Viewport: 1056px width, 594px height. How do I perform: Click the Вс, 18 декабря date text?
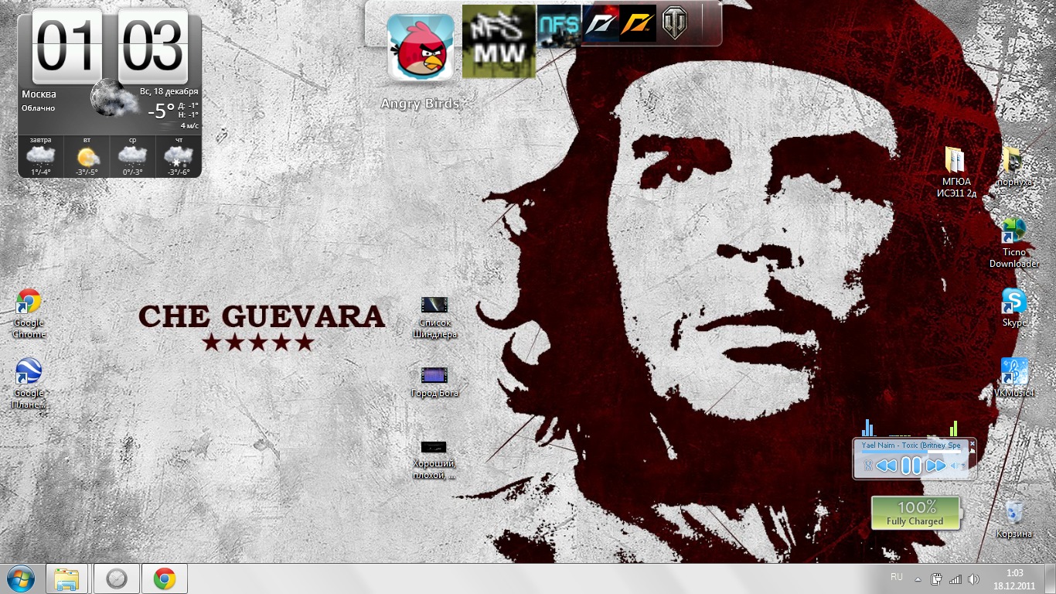[169, 91]
